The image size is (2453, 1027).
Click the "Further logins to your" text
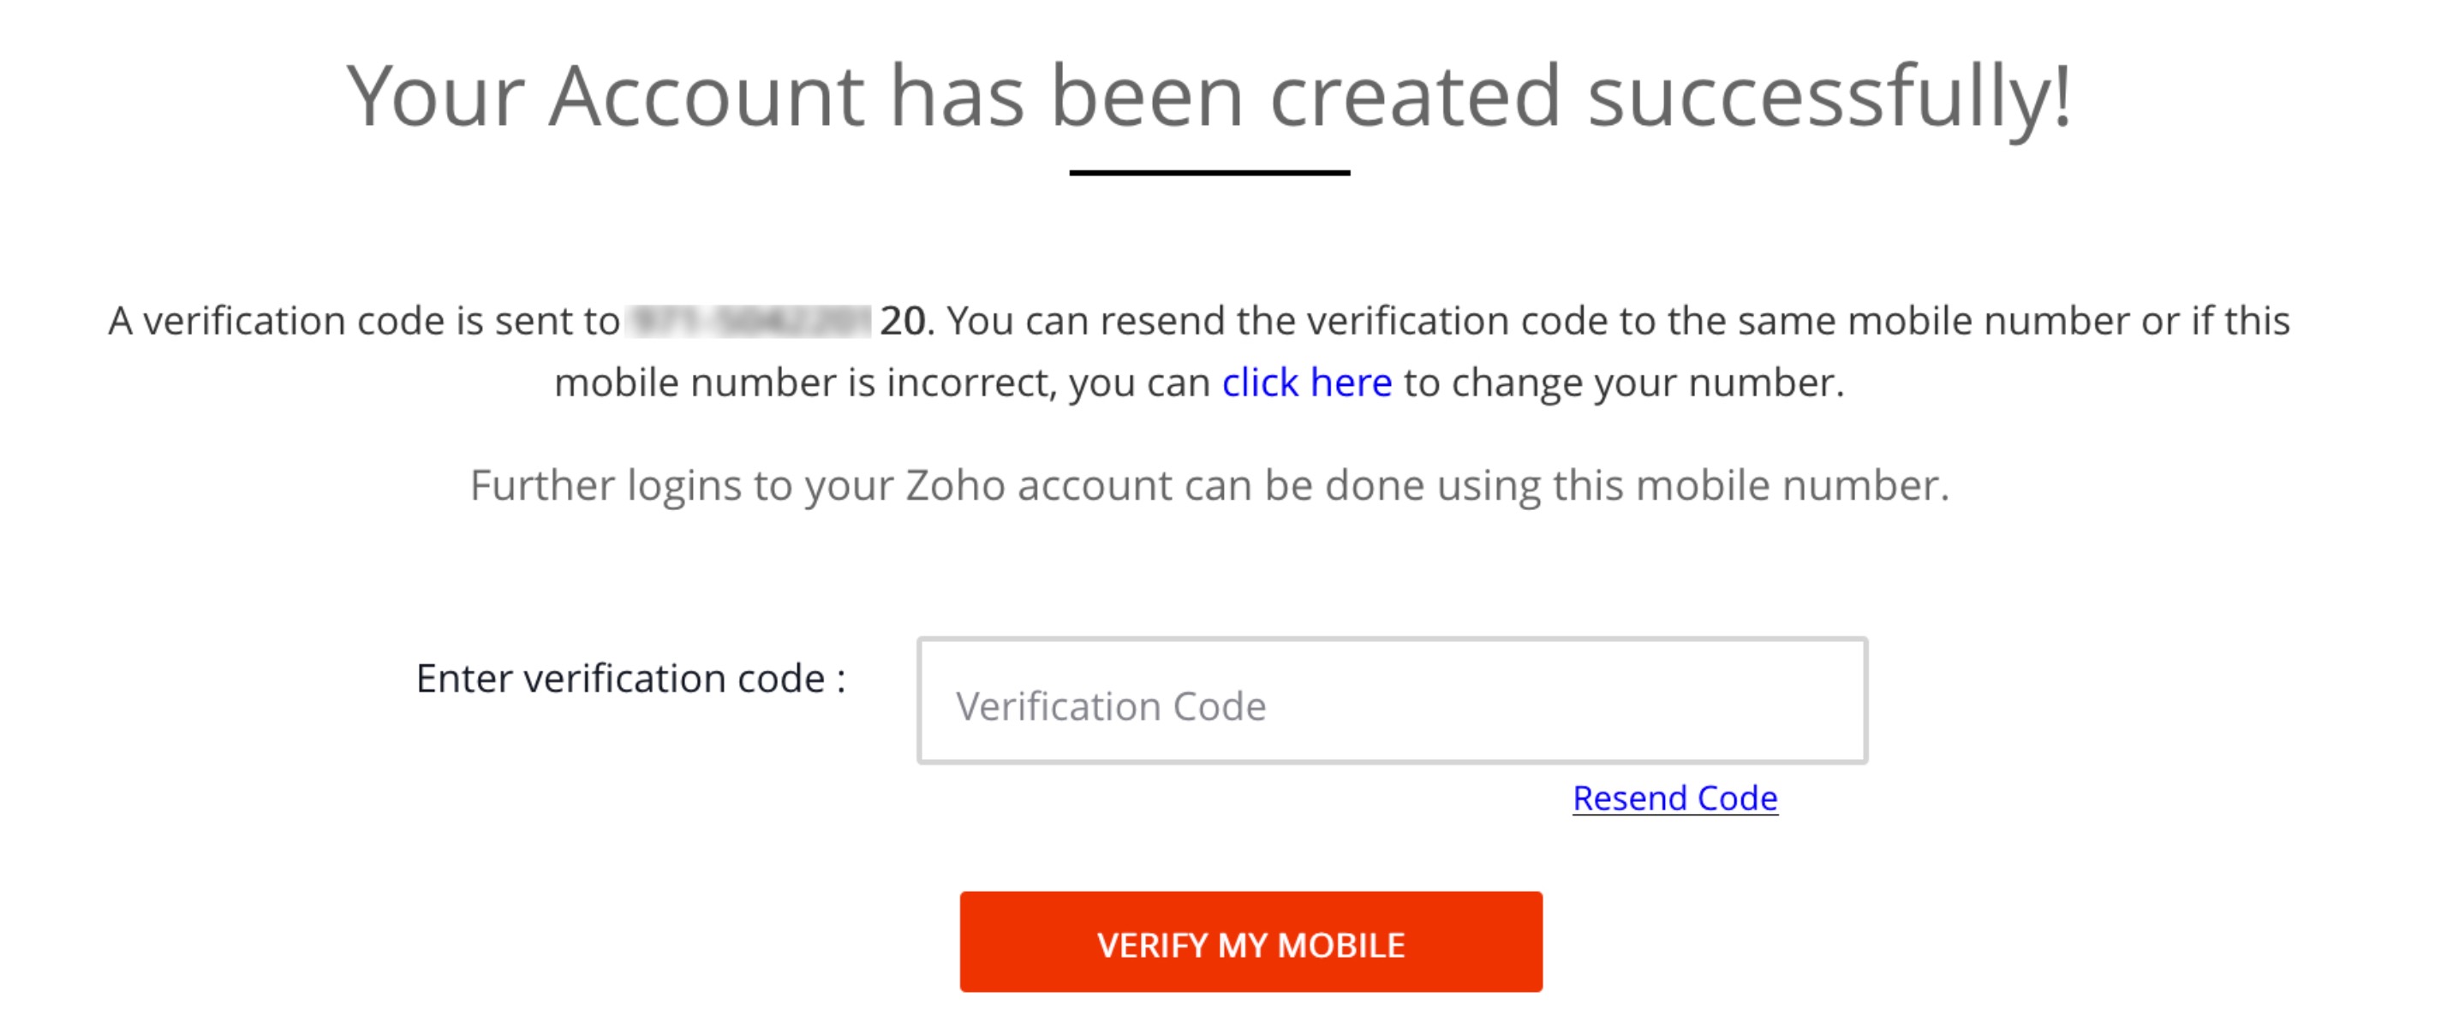[x=681, y=485]
